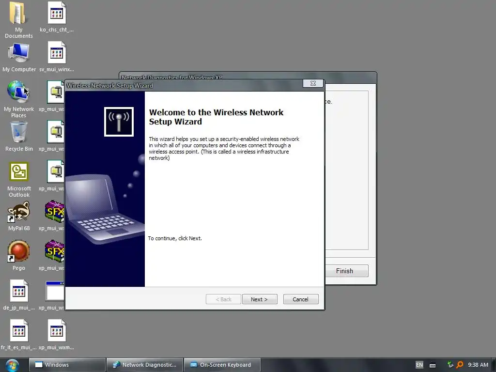Click the keyboard icon in the system tray
The height and width of the screenshot is (372, 496).
[433, 365]
